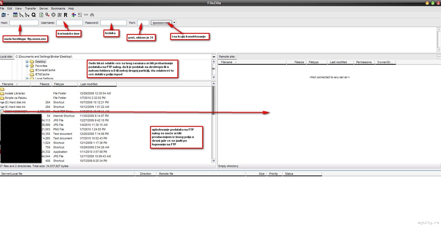Sort local files by Filename column
Screen dimensions: 441x226
point(15,84)
